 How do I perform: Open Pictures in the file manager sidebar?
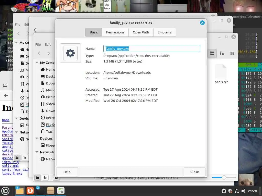[48, 97]
